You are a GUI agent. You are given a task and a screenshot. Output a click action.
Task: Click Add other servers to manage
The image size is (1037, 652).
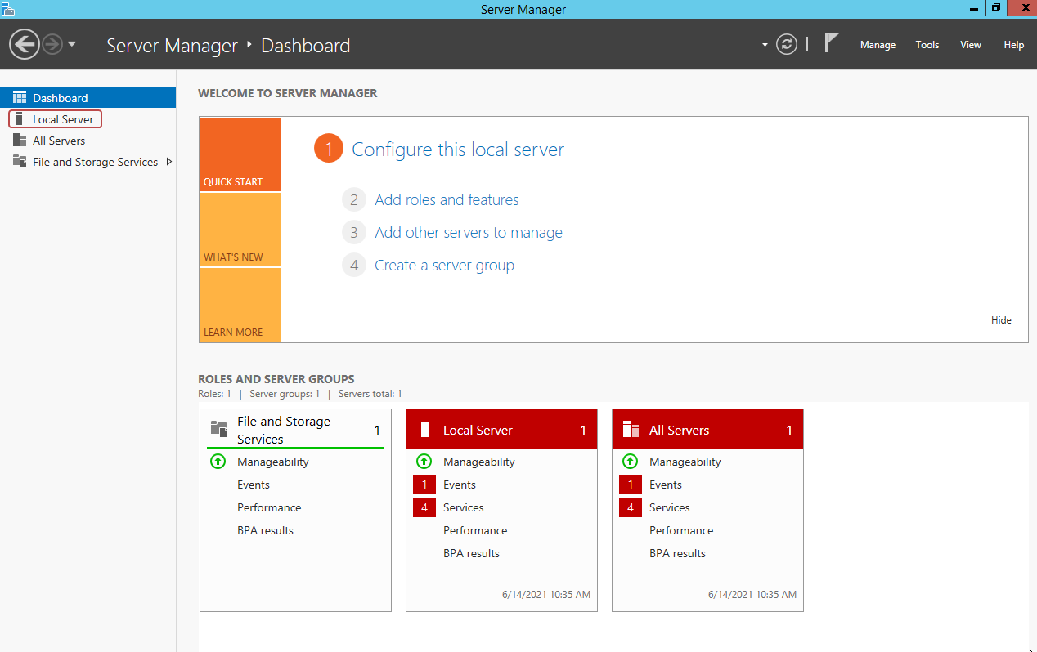469,232
